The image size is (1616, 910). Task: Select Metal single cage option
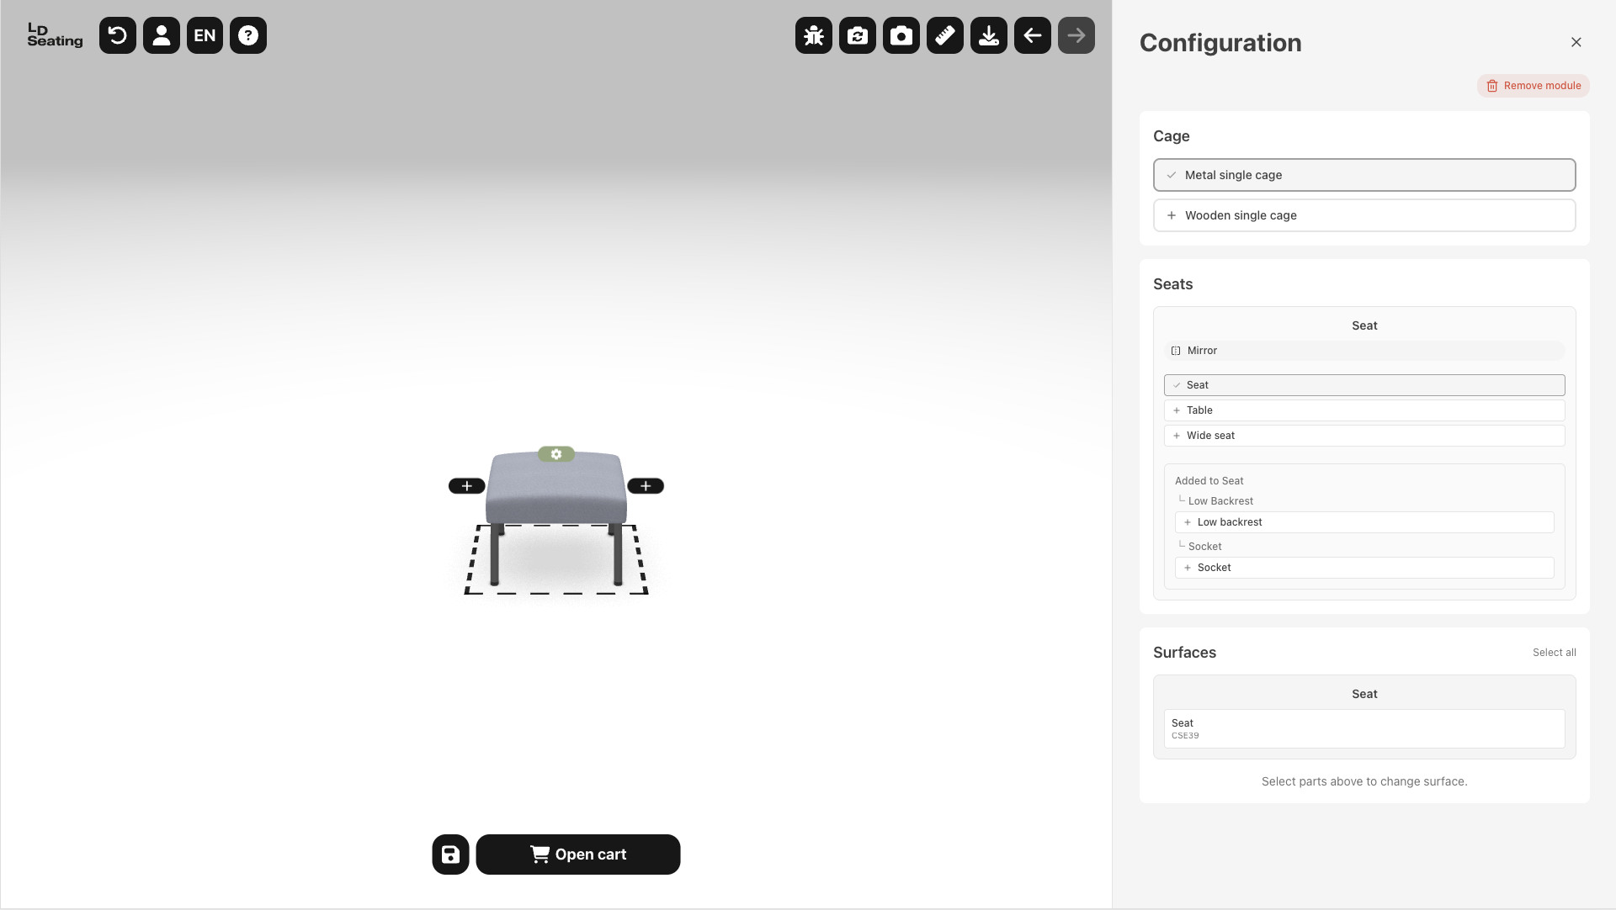click(x=1363, y=175)
